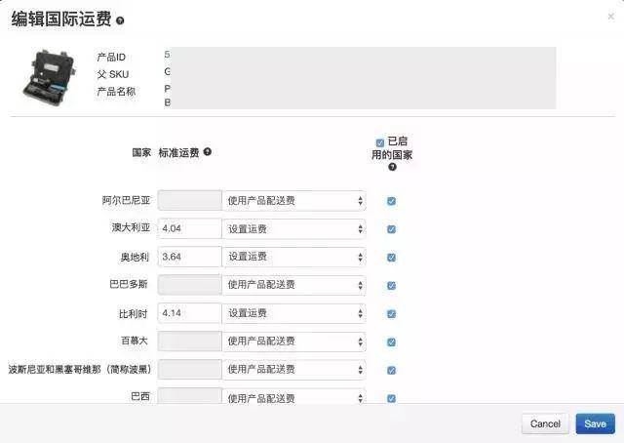The height and width of the screenshot is (443, 624).
Task: Open the 波斯尼亚 shipping option dropdown
Action: [294, 369]
